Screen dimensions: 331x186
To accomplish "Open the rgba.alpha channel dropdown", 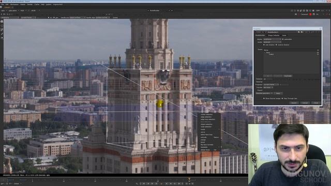I will 13,10.
